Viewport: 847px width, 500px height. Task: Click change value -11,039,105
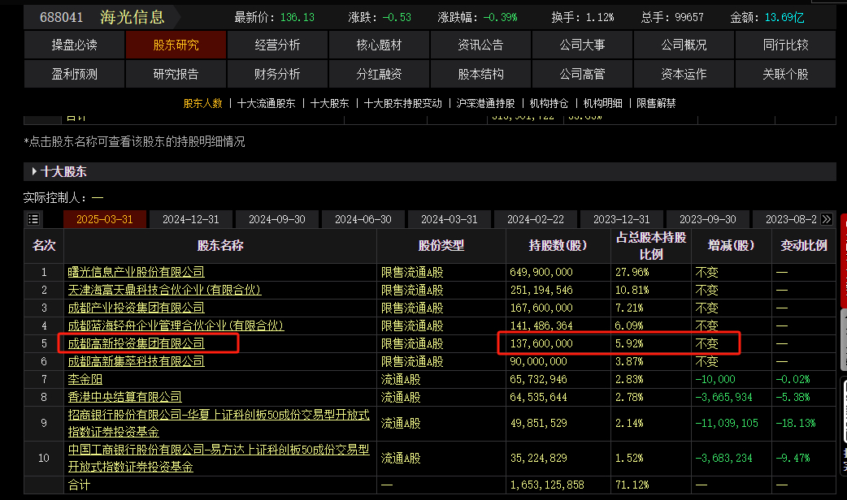click(727, 423)
